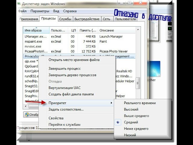Select the rundll32 process row
Viewport: 193px width, 145px height.
pos(31,76)
